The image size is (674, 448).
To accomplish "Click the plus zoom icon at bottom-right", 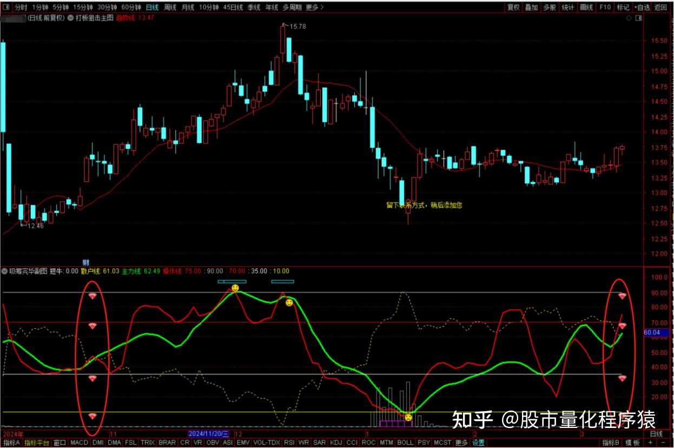I will coord(650,443).
